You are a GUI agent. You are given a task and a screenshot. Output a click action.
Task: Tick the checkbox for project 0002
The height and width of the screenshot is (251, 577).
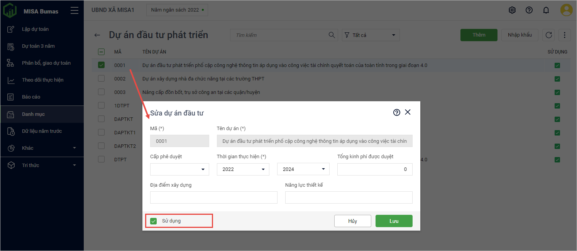(x=101, y=79)
